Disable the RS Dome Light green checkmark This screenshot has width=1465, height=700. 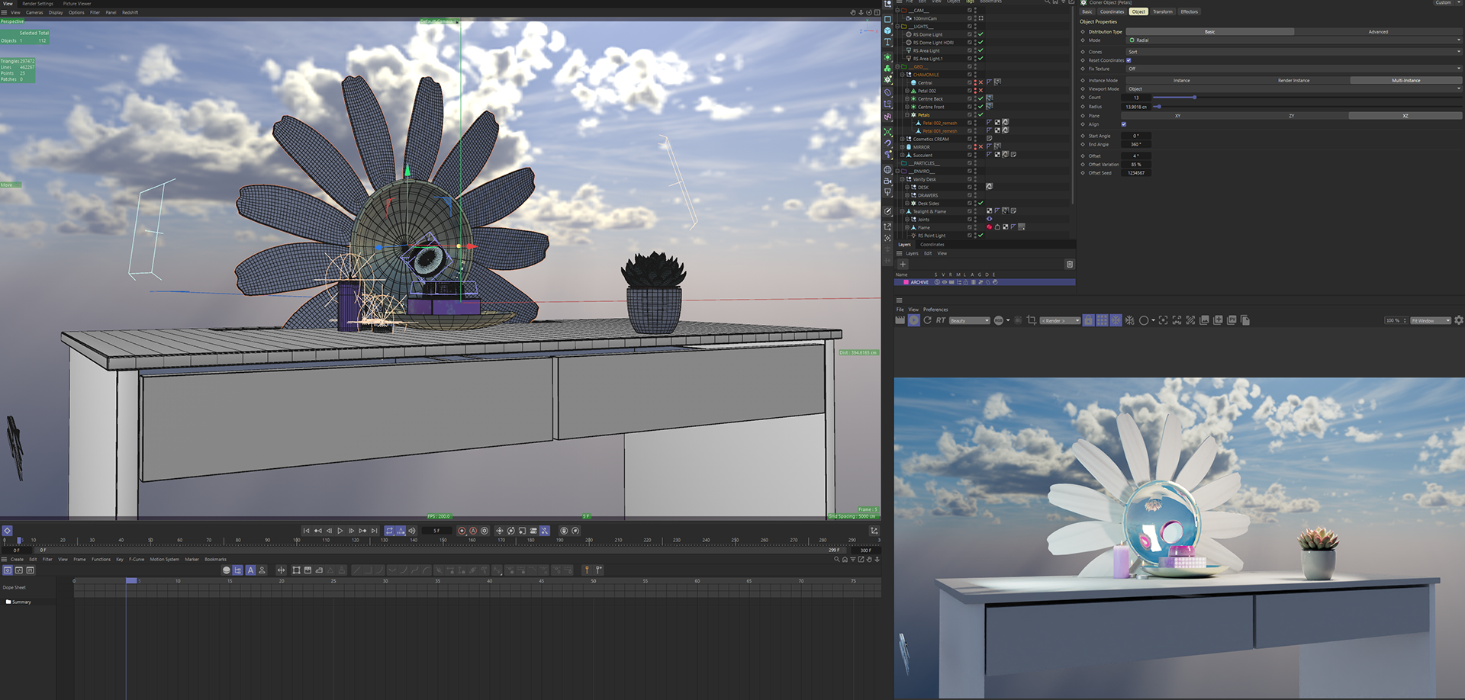980,34
